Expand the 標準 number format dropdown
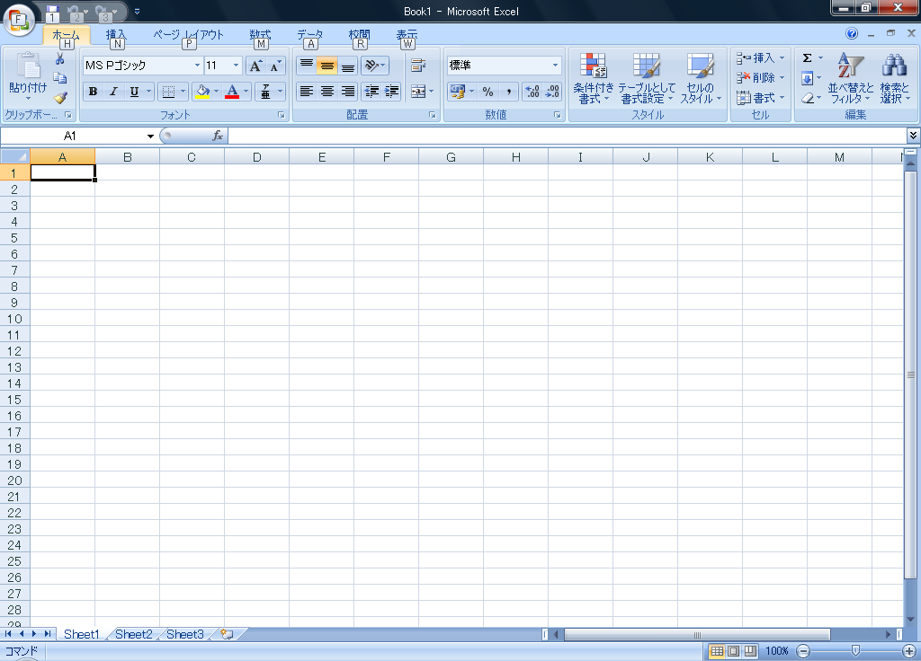921x661 pixels. (x=555, y=66)
